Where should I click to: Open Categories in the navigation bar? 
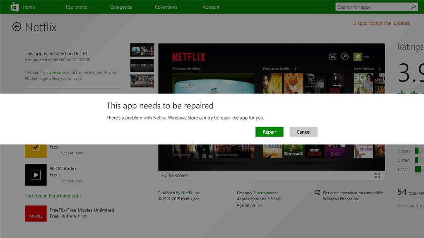pos(121,7)
